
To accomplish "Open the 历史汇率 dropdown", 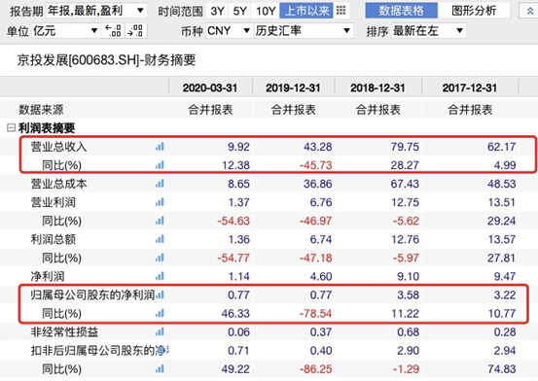I will tap(304, 31).
